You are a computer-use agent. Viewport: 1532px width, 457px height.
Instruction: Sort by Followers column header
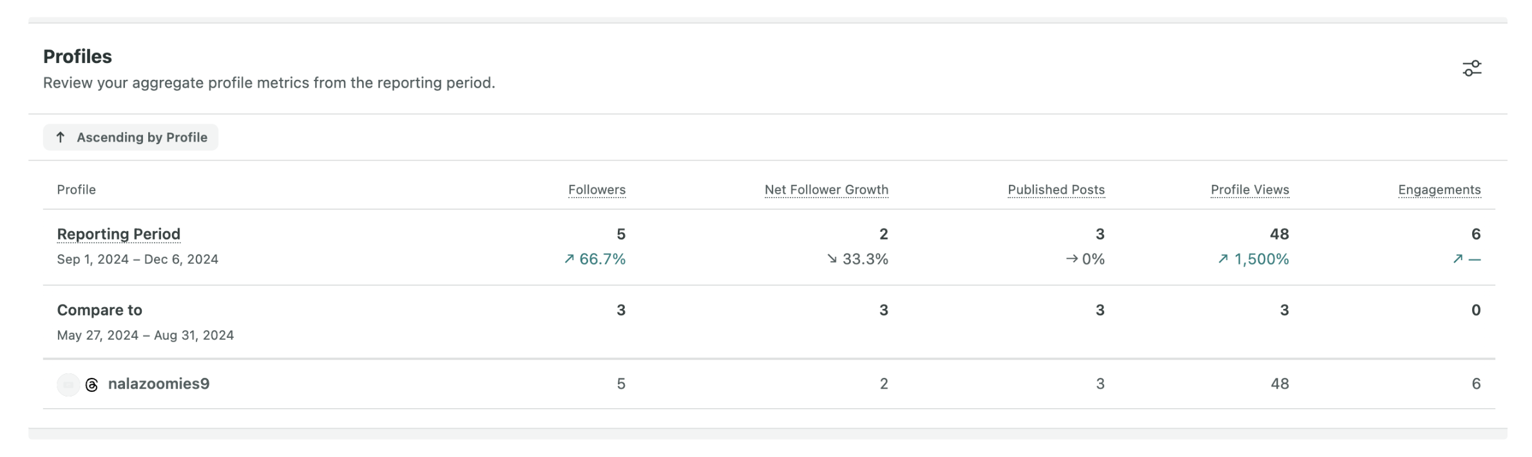pyautogui.click(x=597, y=190)
